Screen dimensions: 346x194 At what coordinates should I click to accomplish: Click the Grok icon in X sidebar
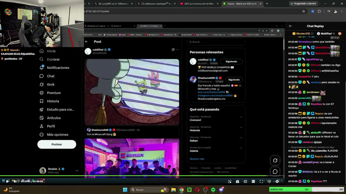(x=41, y=84)
